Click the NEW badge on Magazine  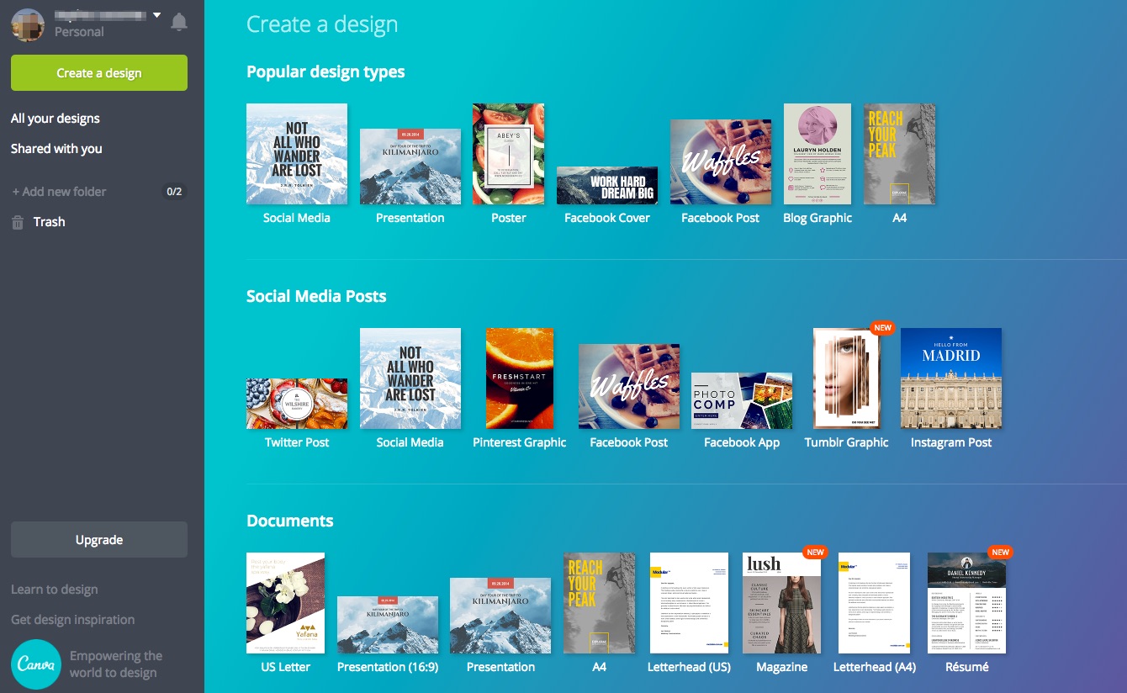(x=815, y=553)
